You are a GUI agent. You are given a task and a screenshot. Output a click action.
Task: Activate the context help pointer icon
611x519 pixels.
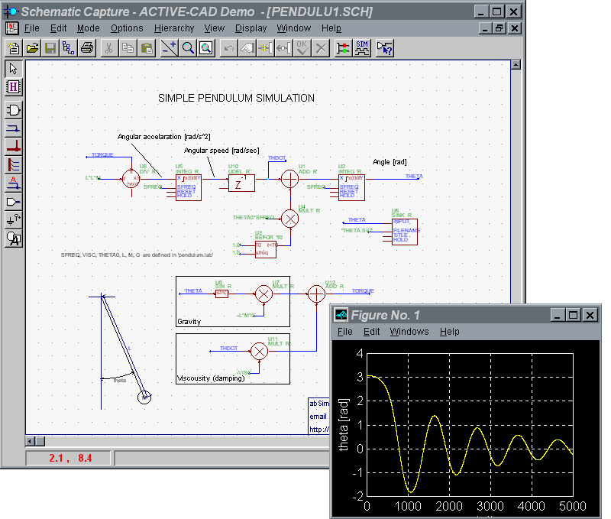click(x=385, y=48)
